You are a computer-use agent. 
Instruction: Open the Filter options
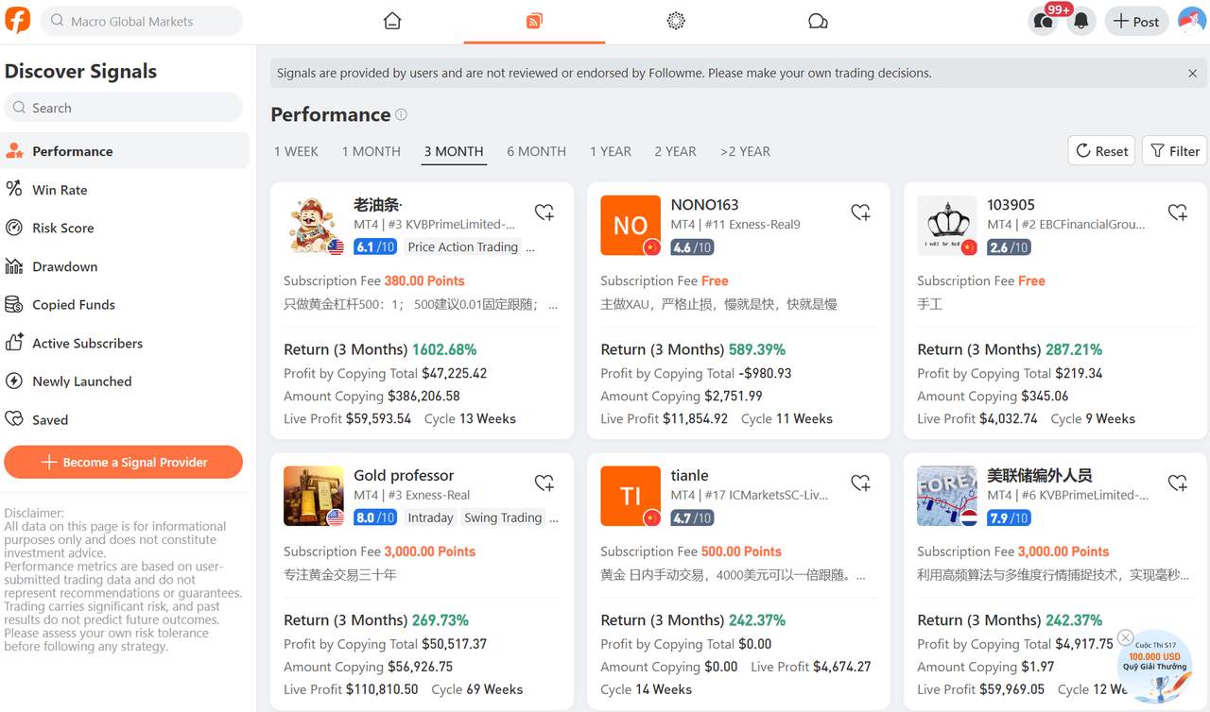click(x=1174, y=150)
